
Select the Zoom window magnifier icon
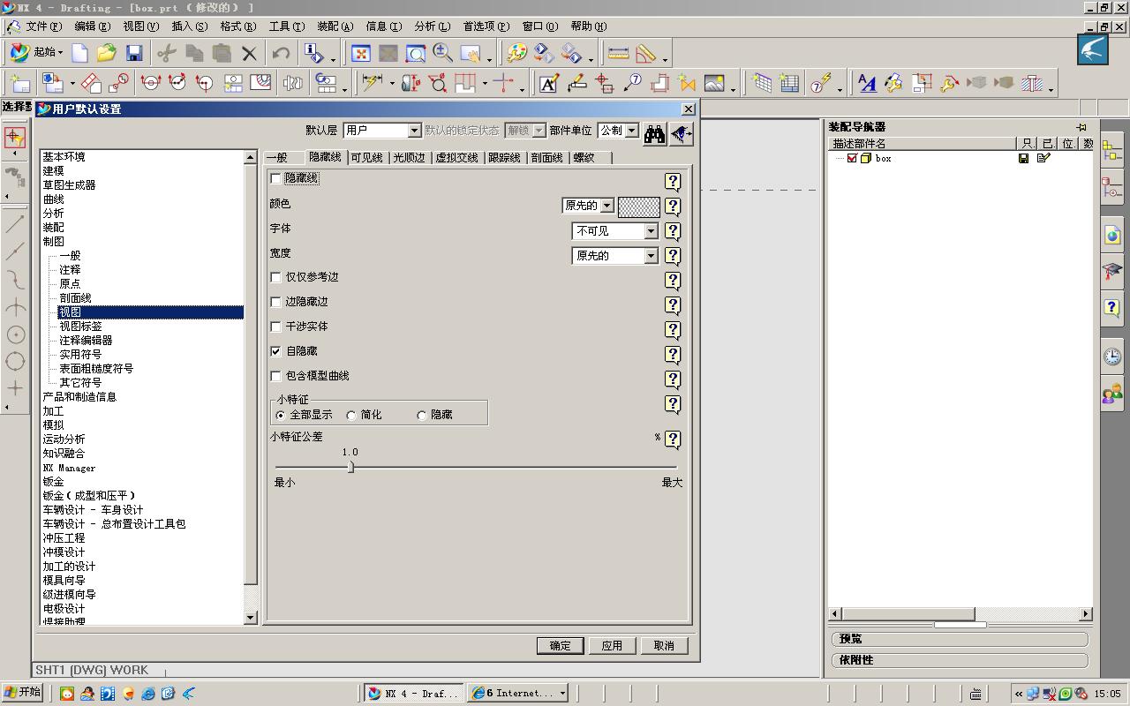pyautogui.click(x=415, y=53)
